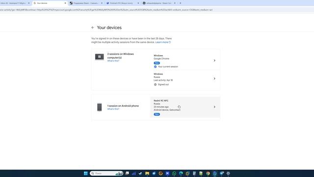The height and width of the screenshot is (177, 314).
Task: Click the Android device, Getcontact text
Action: pyautogui.click(x=167, y=110)
